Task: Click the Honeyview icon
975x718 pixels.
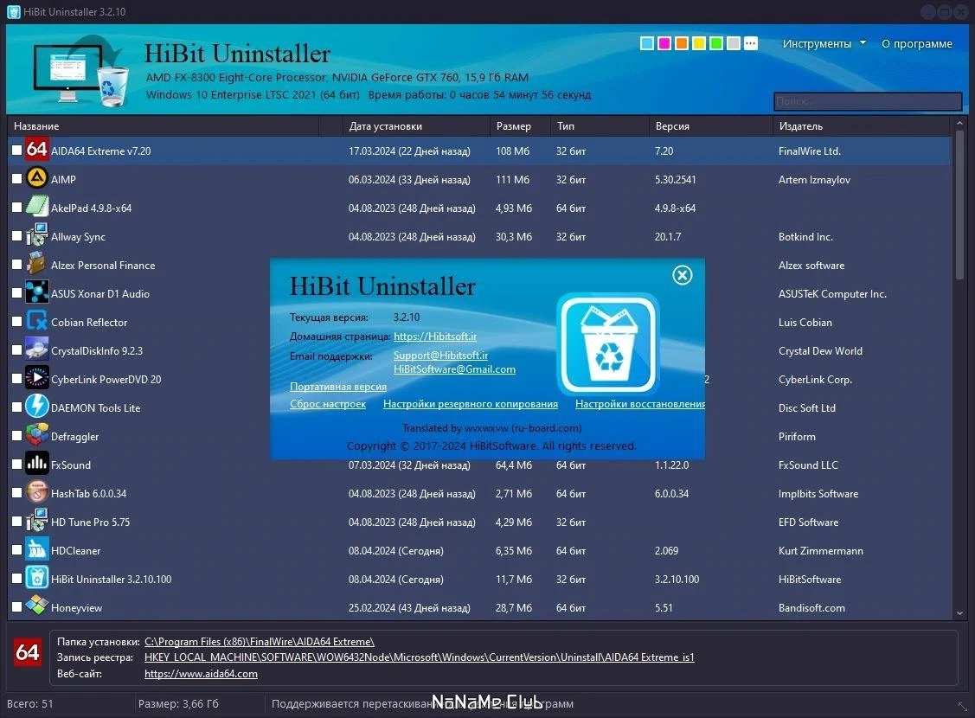Action: [x=36, y=606]
